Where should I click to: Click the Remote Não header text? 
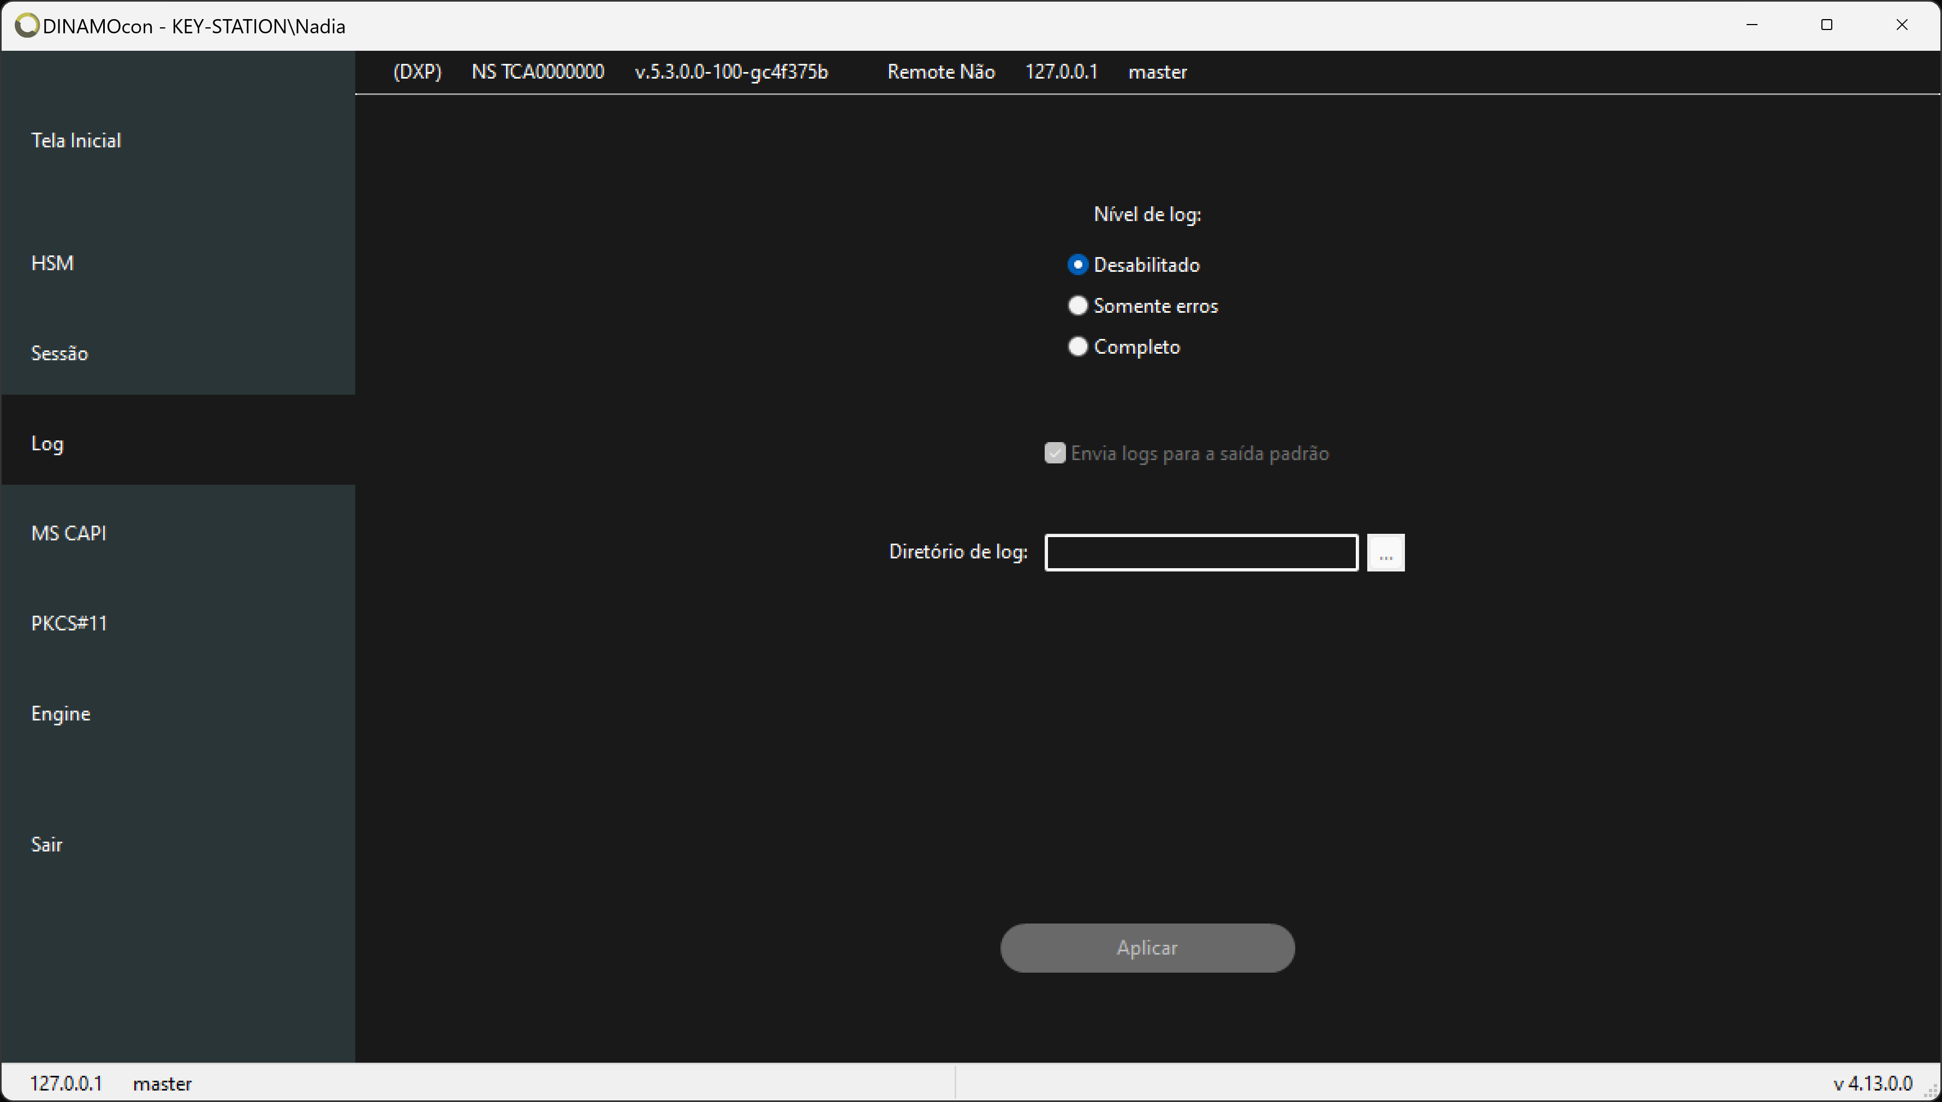click(941, 72)
